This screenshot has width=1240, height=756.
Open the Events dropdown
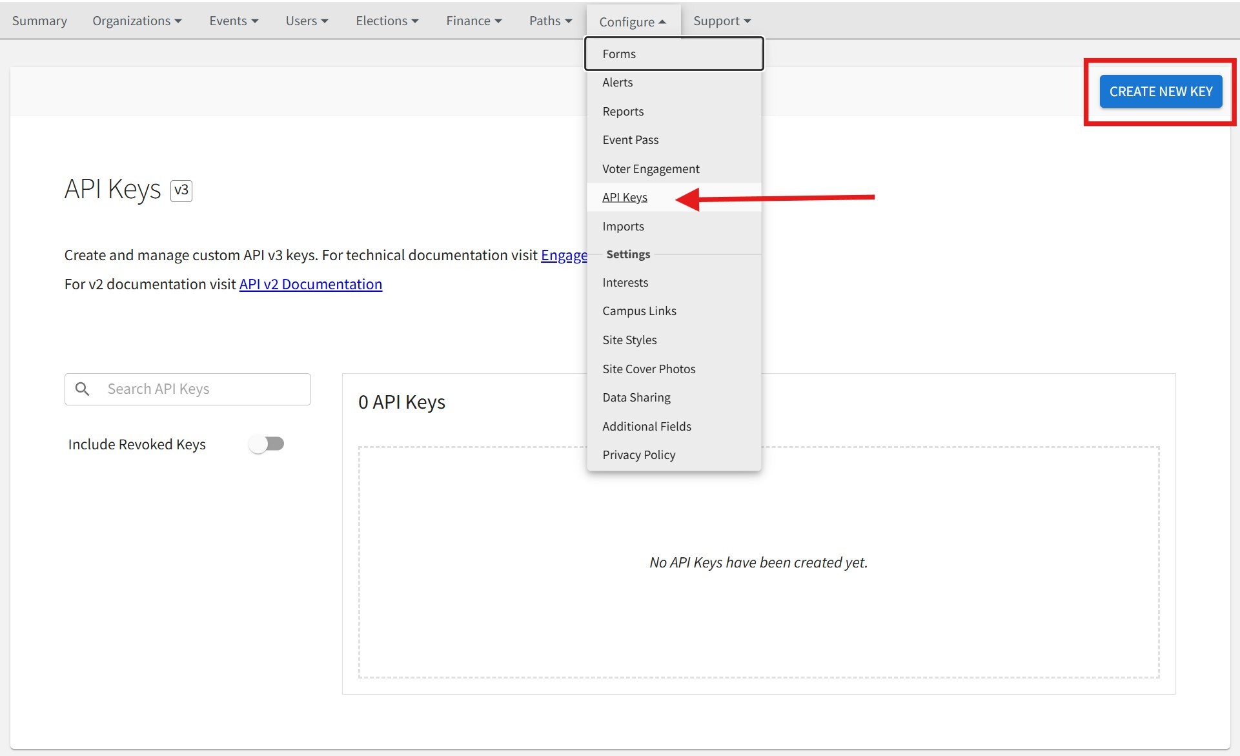pyautogui.click(x=234, y=21)
